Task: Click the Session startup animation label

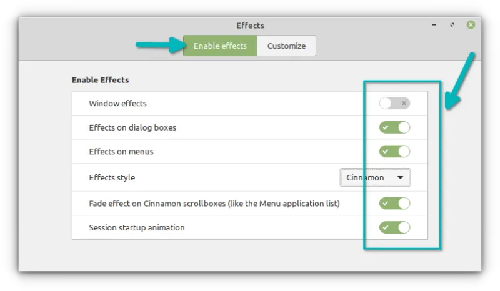Action: [x=136, y=227]
